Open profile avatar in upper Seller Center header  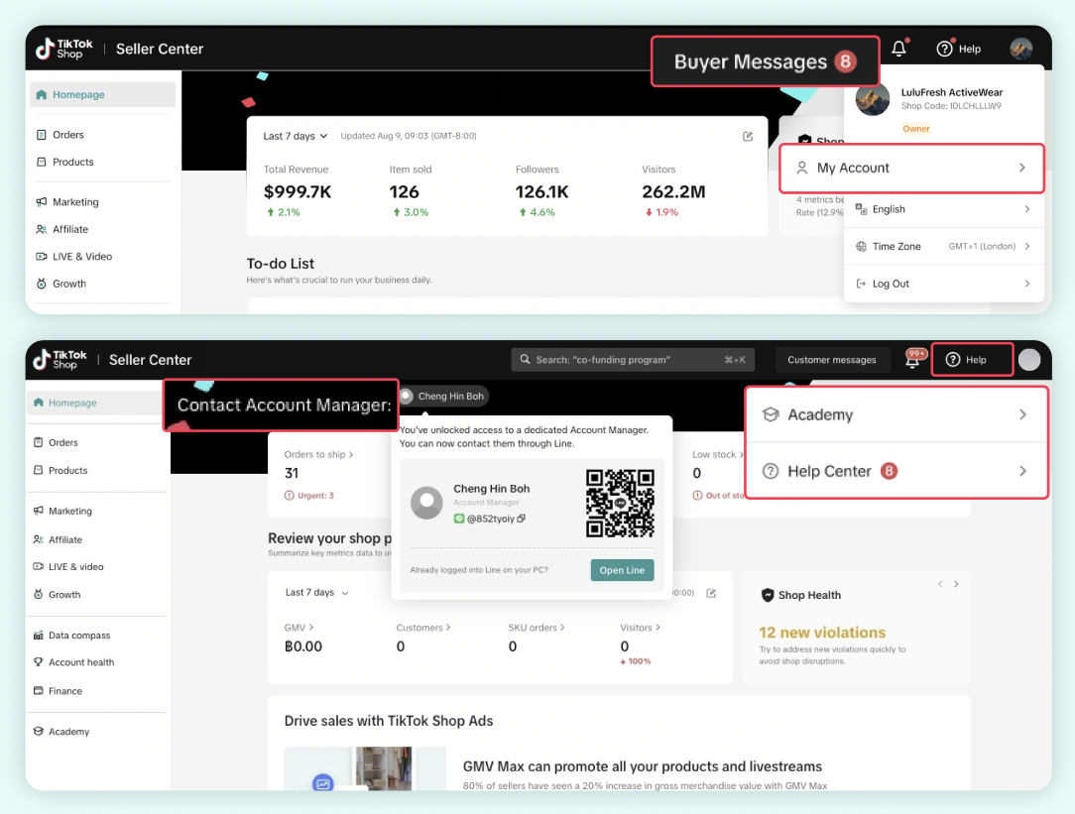click(1020, 49)
